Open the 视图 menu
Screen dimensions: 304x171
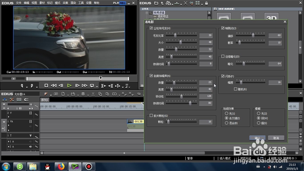coord(34,3)
